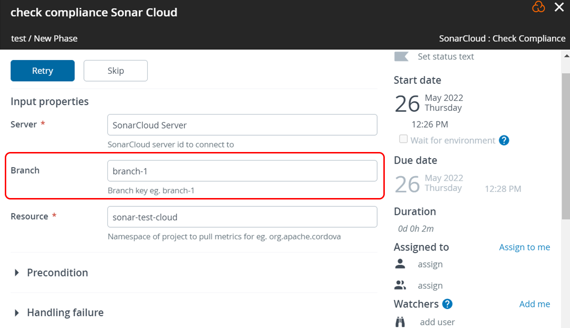
Task: Click the Branch input field
Action: pyautogui.click(x=242, y=171)
